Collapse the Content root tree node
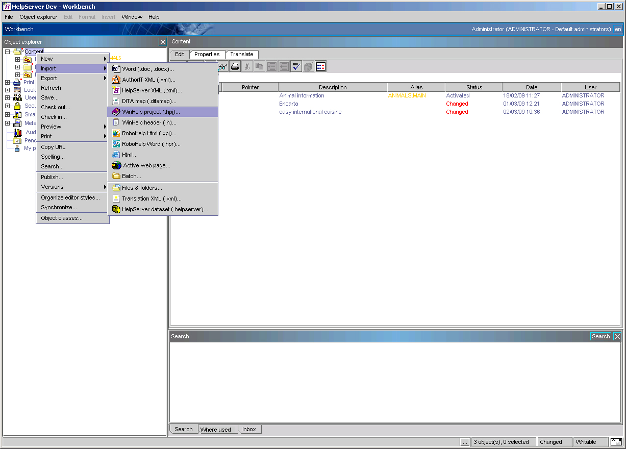 pyautogui.click(x=8, y=52)
